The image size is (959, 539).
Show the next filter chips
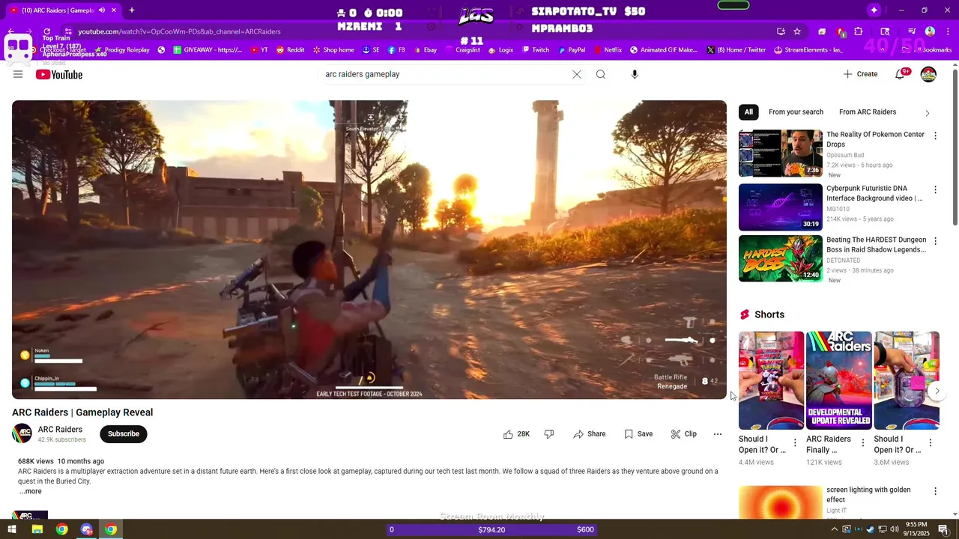tap(927, 113)
